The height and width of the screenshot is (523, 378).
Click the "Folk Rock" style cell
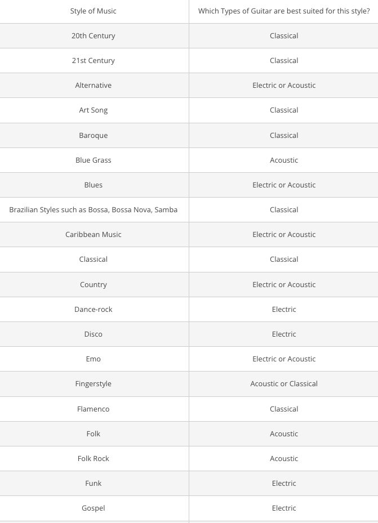[94, 459]
